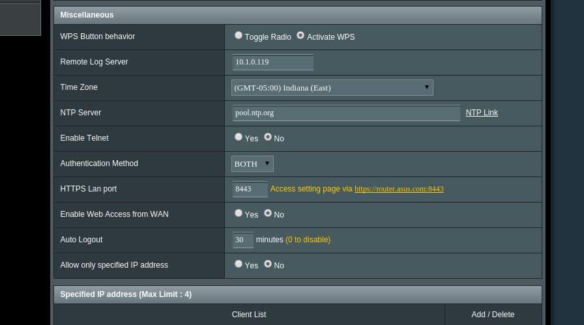584x325 pixels.
Task: Click the Client List column header
Action: (x=249, y=315)
